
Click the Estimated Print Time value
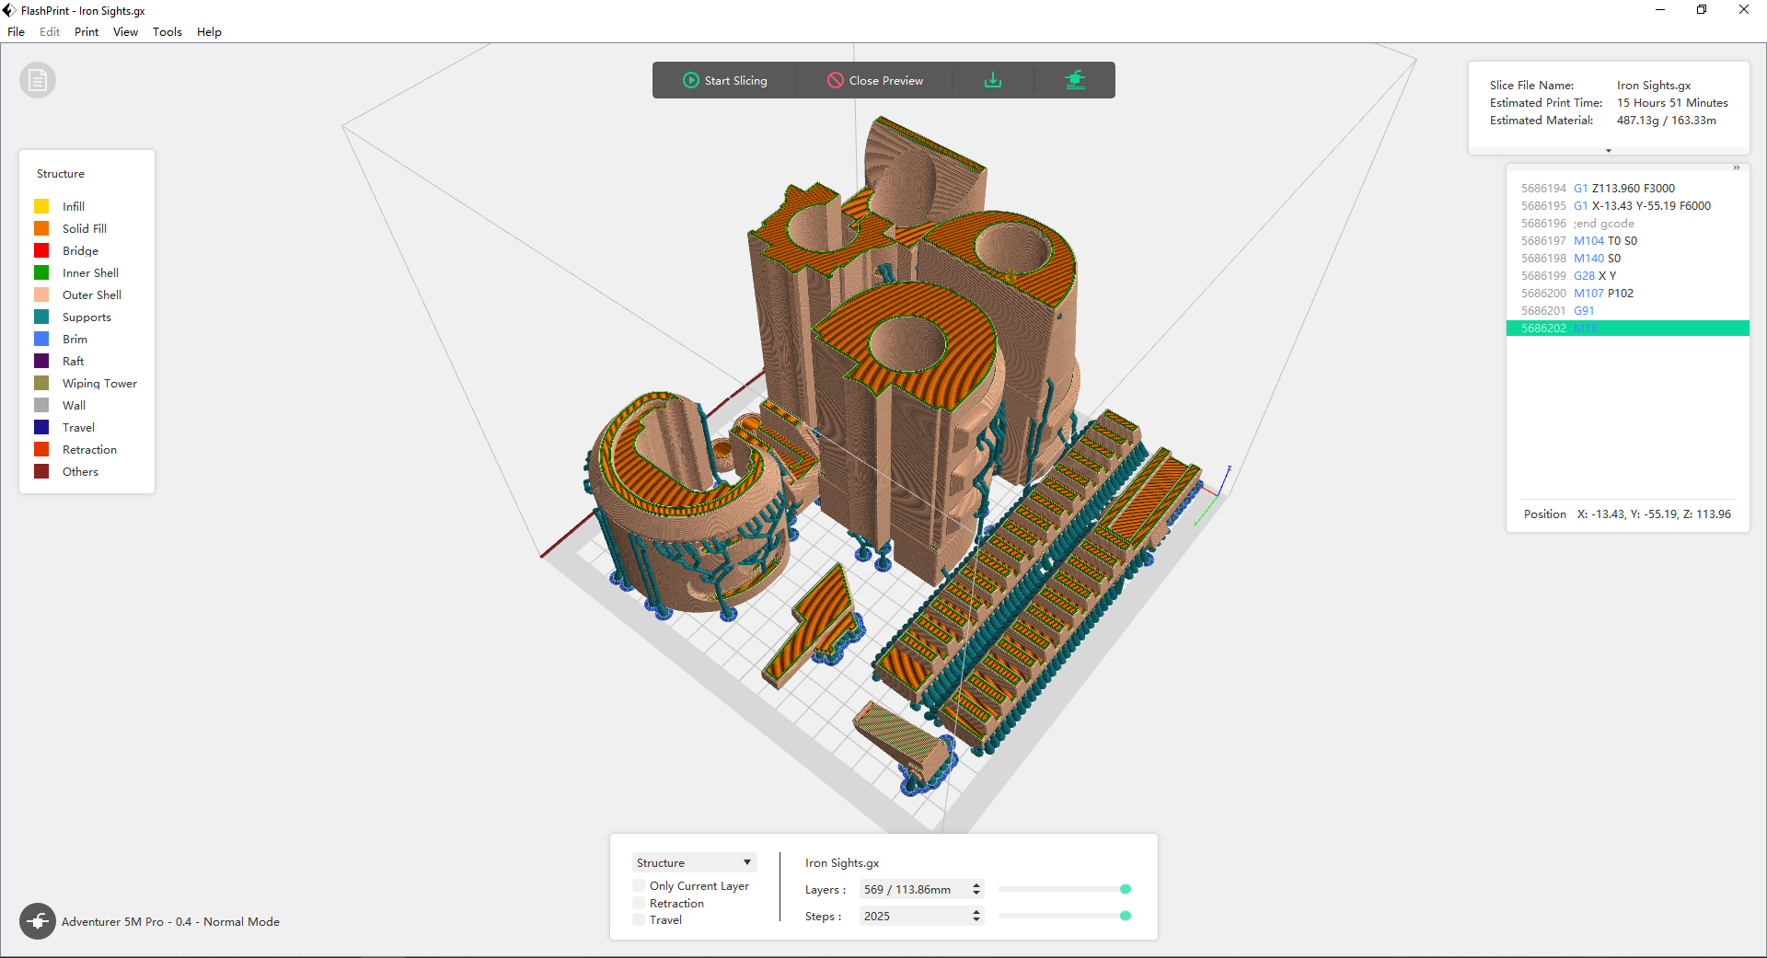[1672, 102]
